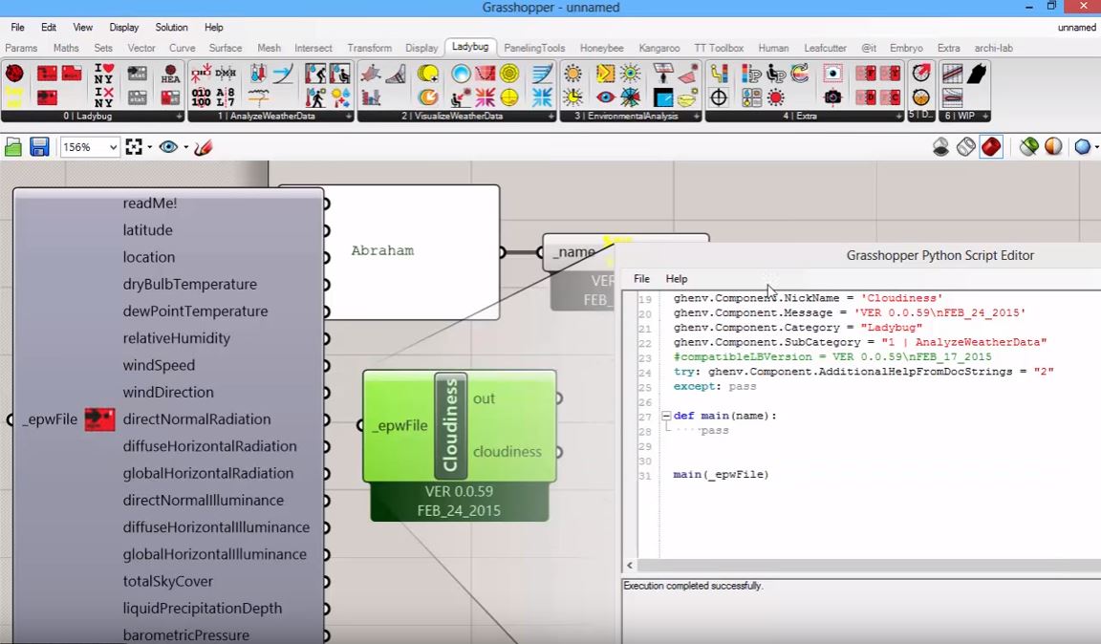
Task: Select the ladybug beetle icon in Ladybug panel
Action: 14,73
